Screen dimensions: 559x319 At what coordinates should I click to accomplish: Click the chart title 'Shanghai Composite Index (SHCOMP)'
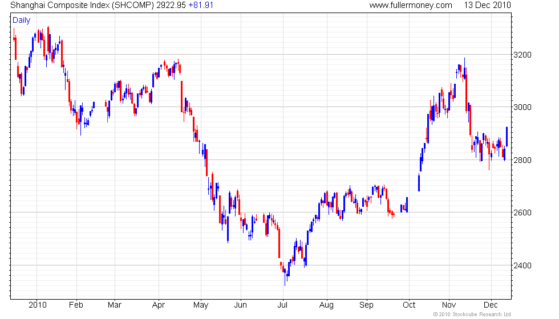(82, 5)
